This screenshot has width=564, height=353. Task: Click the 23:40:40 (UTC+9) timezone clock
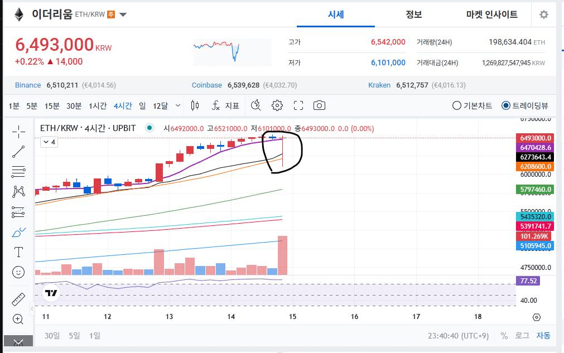pyautogui.click(x=458, y=336)
